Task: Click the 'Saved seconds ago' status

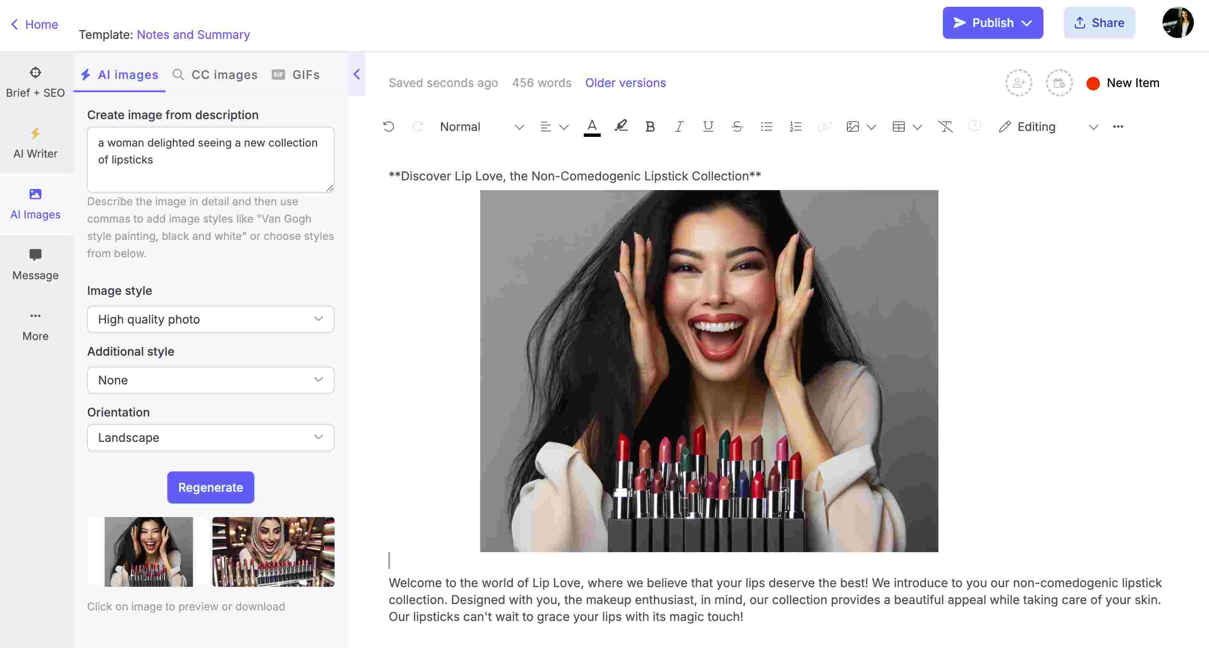Action: click(x=443, y=82)
